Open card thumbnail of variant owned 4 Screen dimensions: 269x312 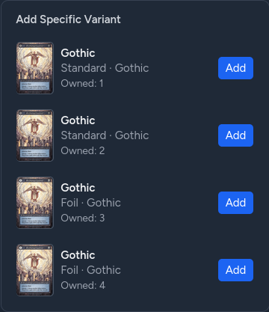[x=35, y=270]
